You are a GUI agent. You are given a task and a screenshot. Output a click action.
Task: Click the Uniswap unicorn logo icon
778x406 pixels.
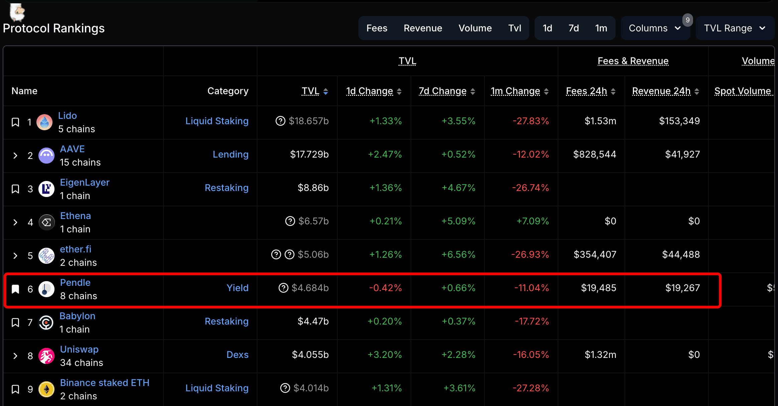click(x=46, y=356)
